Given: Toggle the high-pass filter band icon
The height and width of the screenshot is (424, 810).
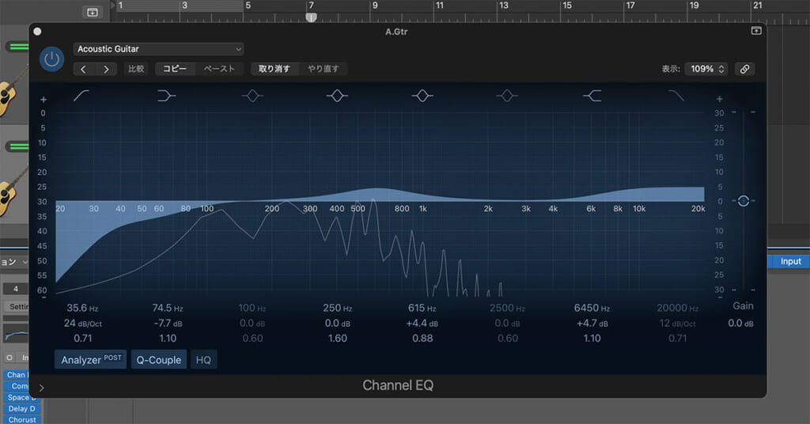Looking at the screenshot, I should pyautogui.click(x=81, y=97).
